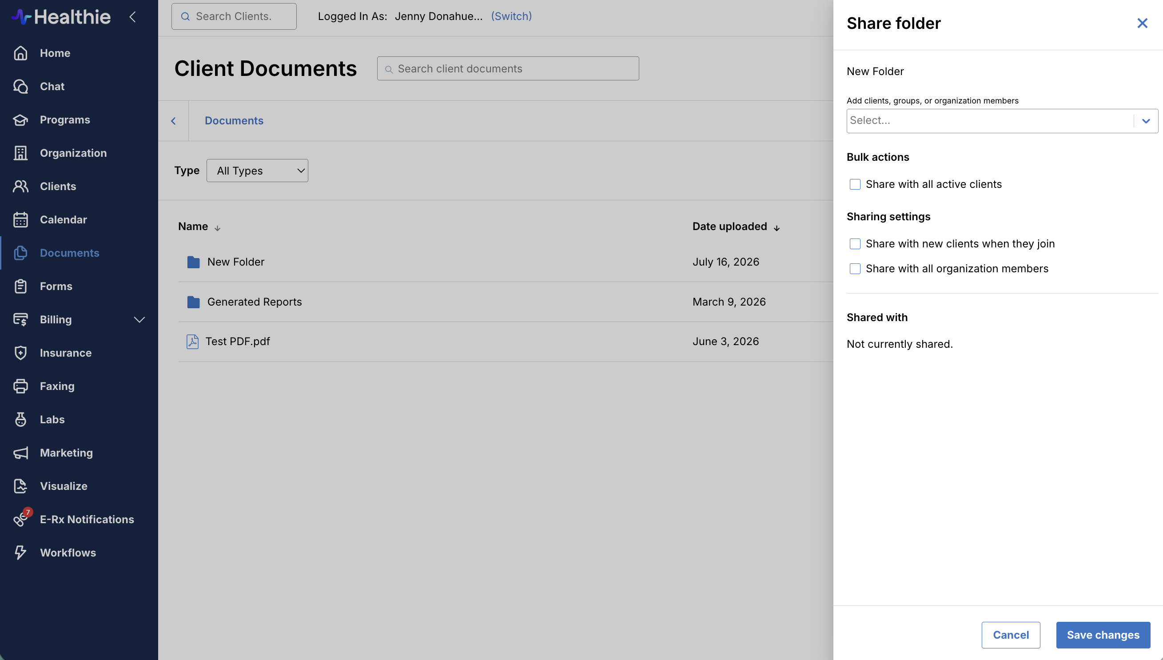Select the Chat menu item
Image resolution: width=1163 pixels, height=660 pixels.
click(x=52, y=86)
